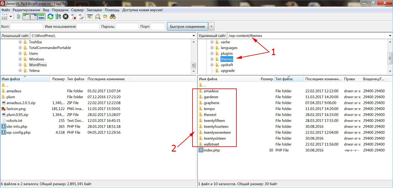Click the Disconnect from server icon
The height and width of the screenshot is (188, 393).
pos(74,17)
